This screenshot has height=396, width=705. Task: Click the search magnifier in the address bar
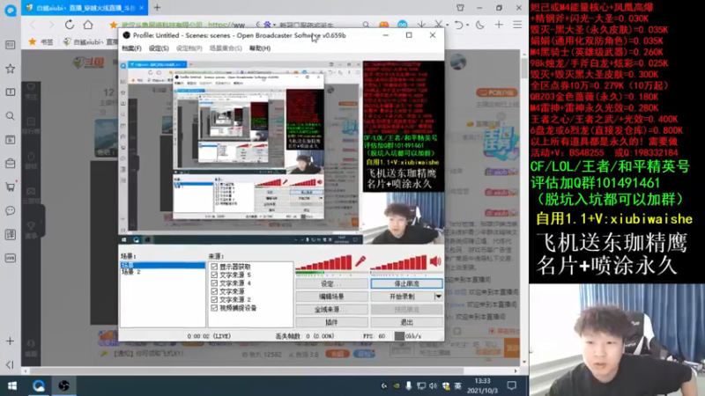pyautogui.click(x=366, y=26)
